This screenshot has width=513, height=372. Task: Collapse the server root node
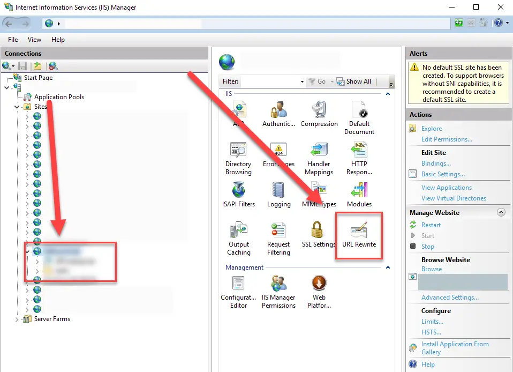click(6, 87)
